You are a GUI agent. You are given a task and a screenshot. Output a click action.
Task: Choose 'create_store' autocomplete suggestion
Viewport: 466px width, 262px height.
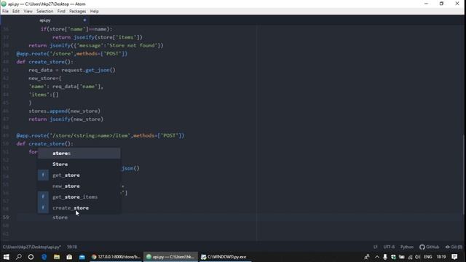click(79, 208)
